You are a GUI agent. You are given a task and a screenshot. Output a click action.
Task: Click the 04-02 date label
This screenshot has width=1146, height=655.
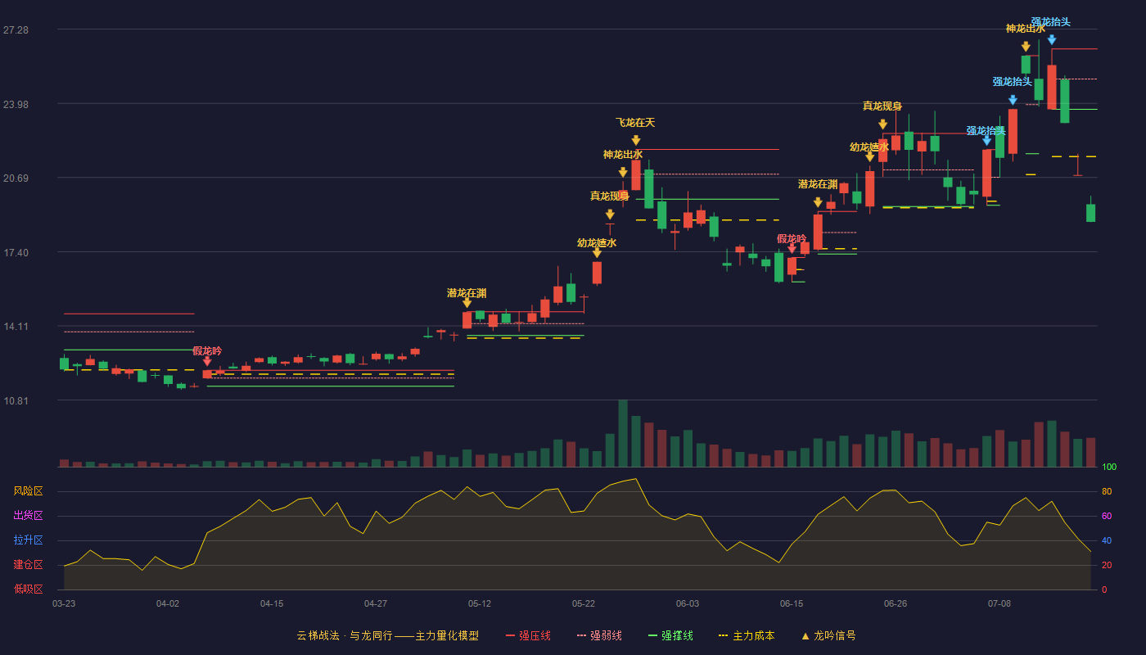pyautogui.click(x=168, y=603)
